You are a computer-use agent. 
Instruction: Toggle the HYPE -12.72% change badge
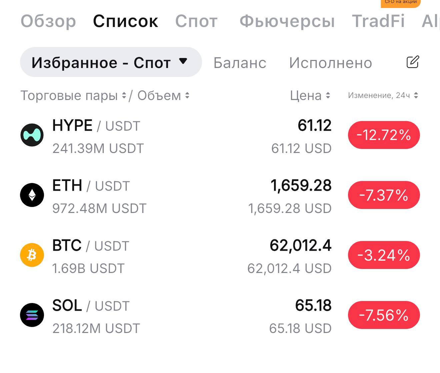384,135
